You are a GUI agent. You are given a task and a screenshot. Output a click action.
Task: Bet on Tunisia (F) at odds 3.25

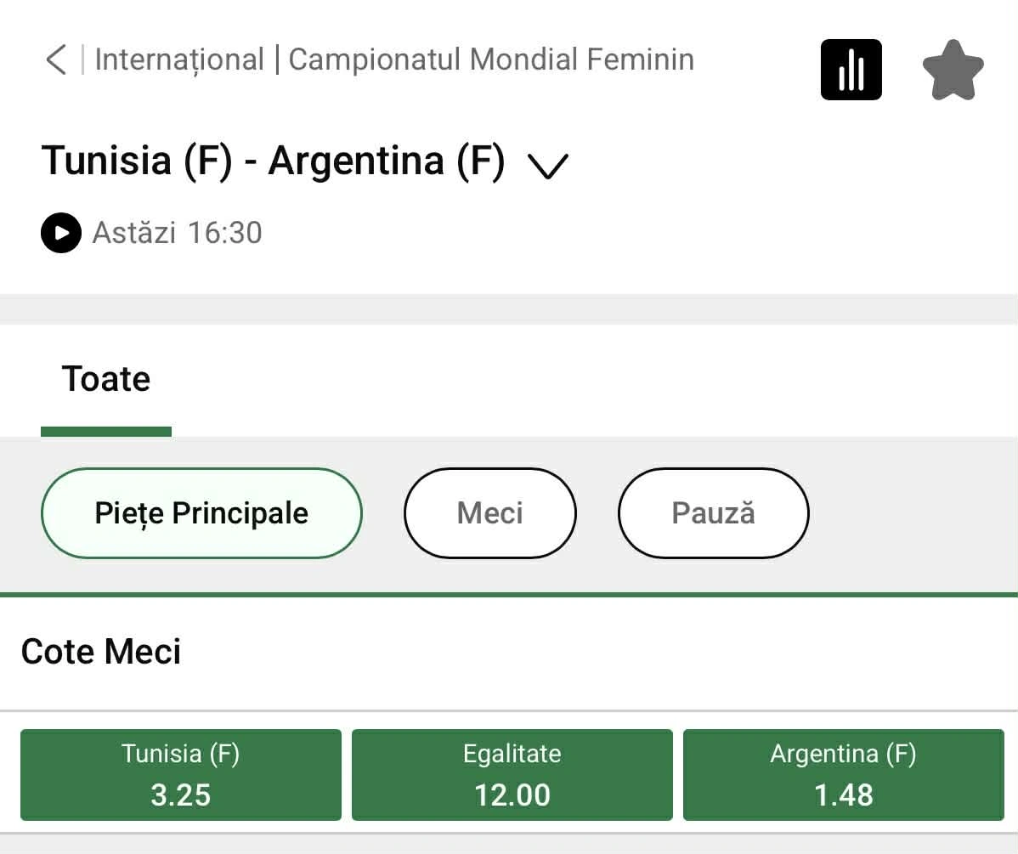[x=180, y=774]
